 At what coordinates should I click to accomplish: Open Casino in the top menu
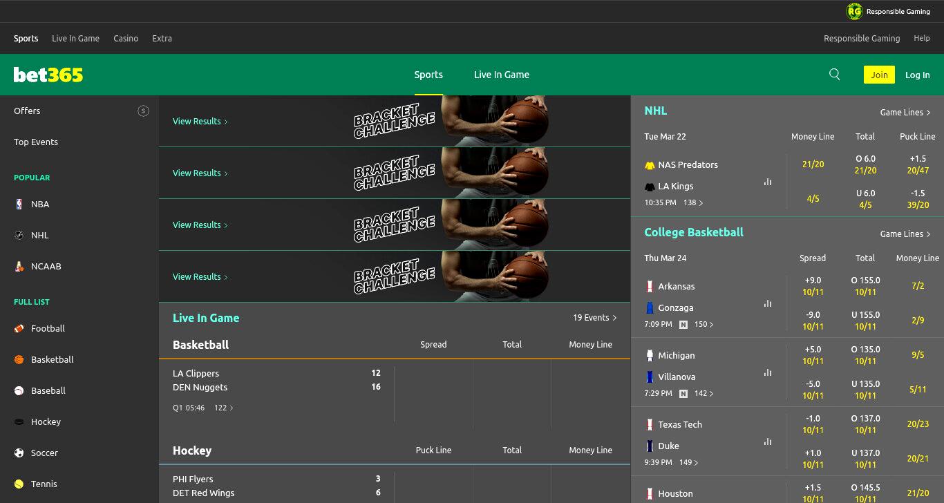tap(126, 38)
